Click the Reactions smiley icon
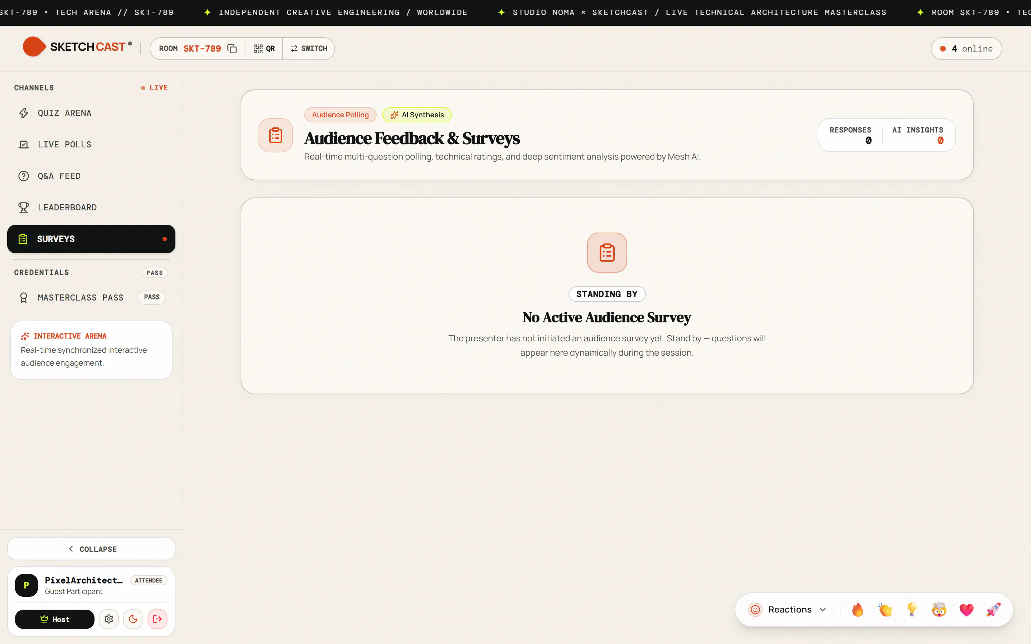Image resolution: width=1031 pixels, height=644 pixels. click(755, 610)
